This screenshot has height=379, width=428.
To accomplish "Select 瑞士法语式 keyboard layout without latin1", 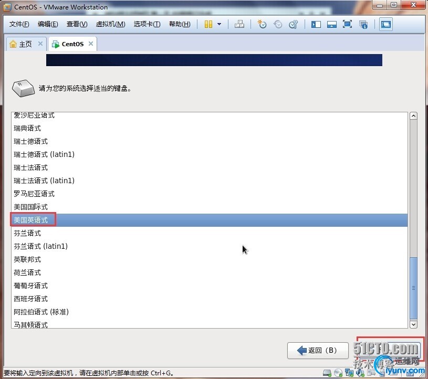I will (210, 167).
